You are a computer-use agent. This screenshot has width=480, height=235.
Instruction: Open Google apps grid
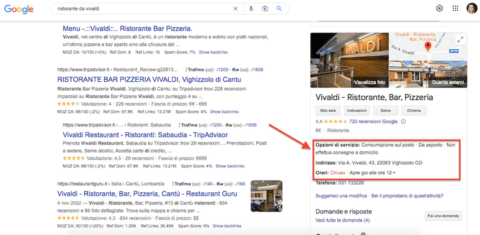click(x=456, y=8)
